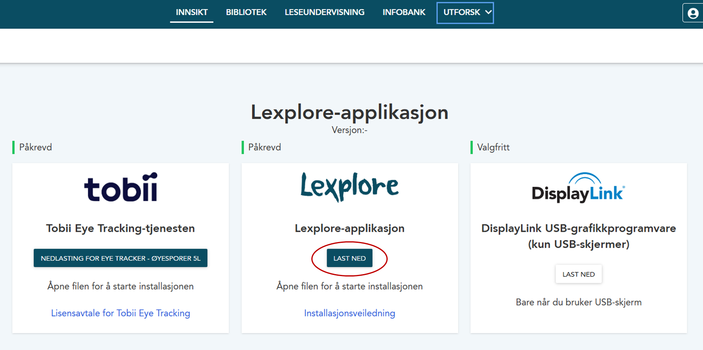Click the DisplayLink logo image
Viewport: 703px width, 350px height.
[x=578, y=188]
